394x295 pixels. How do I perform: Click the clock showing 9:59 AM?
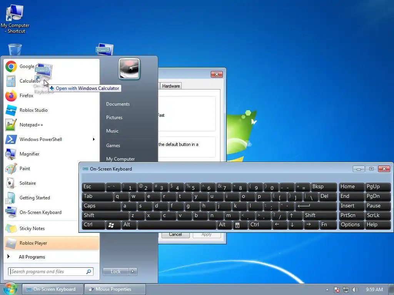click(x=374, y=290)
